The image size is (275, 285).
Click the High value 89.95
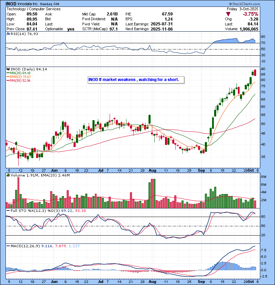[x=32, y=19]
